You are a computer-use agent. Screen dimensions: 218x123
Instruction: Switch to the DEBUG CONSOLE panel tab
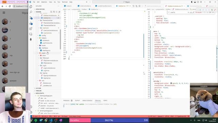pyautogui.click(x=87, y=100)
